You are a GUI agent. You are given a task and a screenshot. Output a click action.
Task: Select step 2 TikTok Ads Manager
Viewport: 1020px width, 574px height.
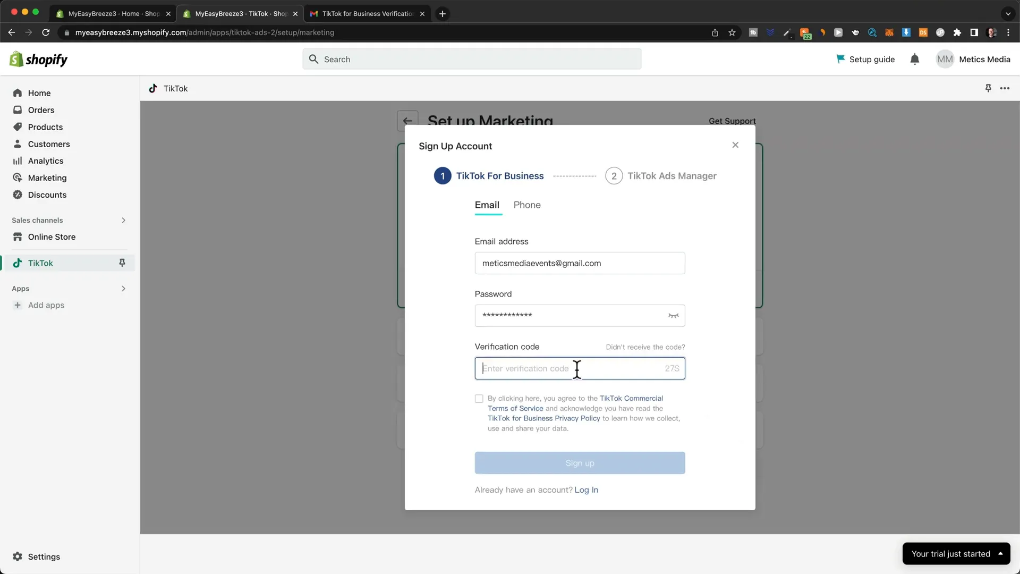661,176
